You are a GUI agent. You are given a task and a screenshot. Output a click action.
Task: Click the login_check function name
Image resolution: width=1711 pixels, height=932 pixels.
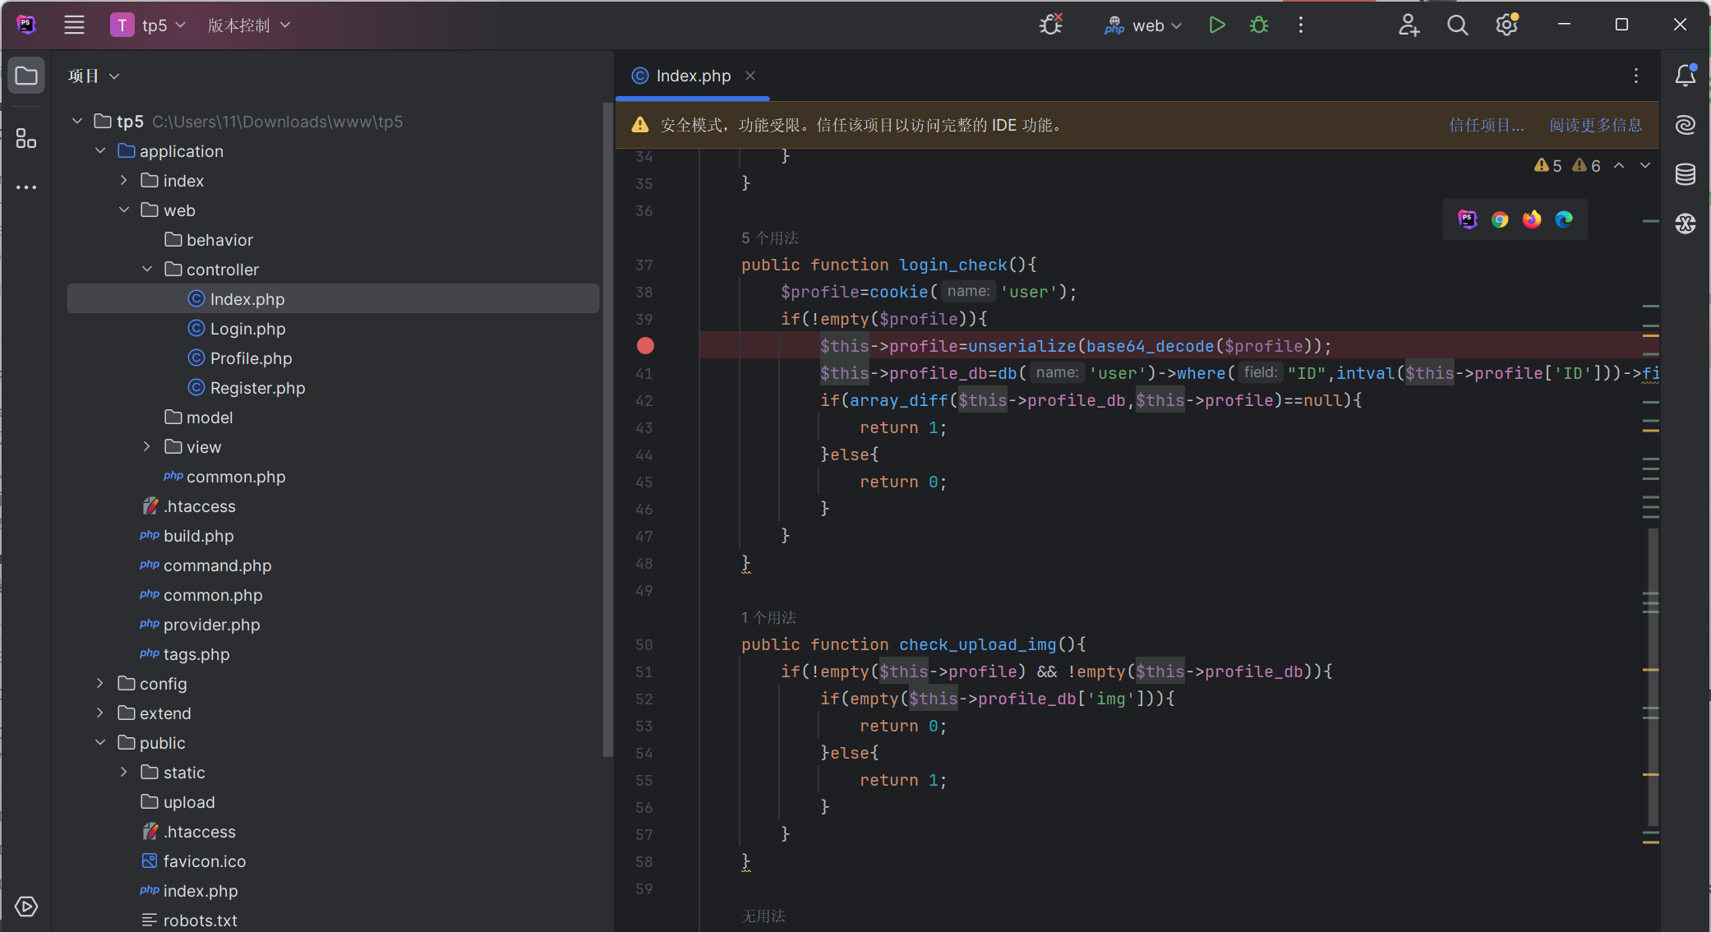(952, 265)
